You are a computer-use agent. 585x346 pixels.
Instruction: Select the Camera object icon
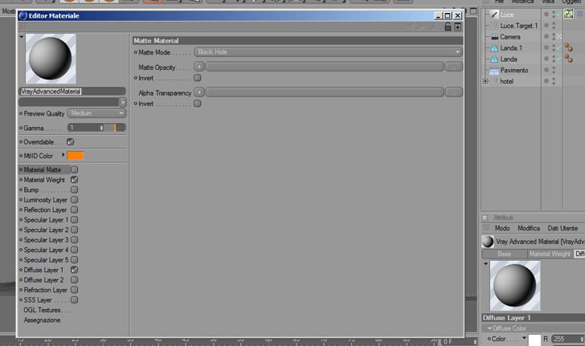coord(495,37)
